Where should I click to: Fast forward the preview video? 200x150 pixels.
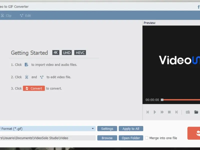pyautogui.click(x=162, y=112)
